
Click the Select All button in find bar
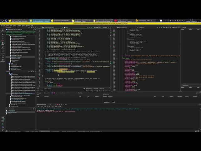(x=101, y=89)
